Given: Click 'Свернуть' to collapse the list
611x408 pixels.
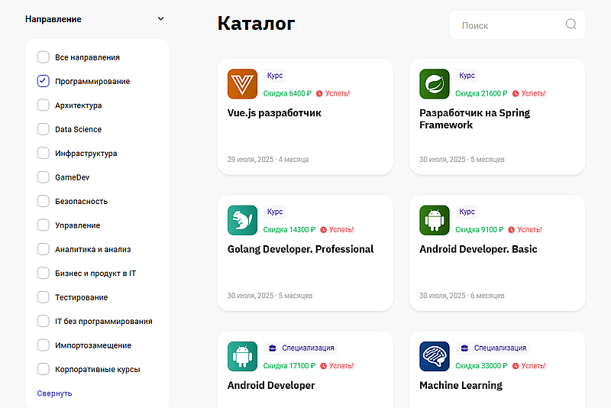Looking at the screenshot, I should pos(54,393).
